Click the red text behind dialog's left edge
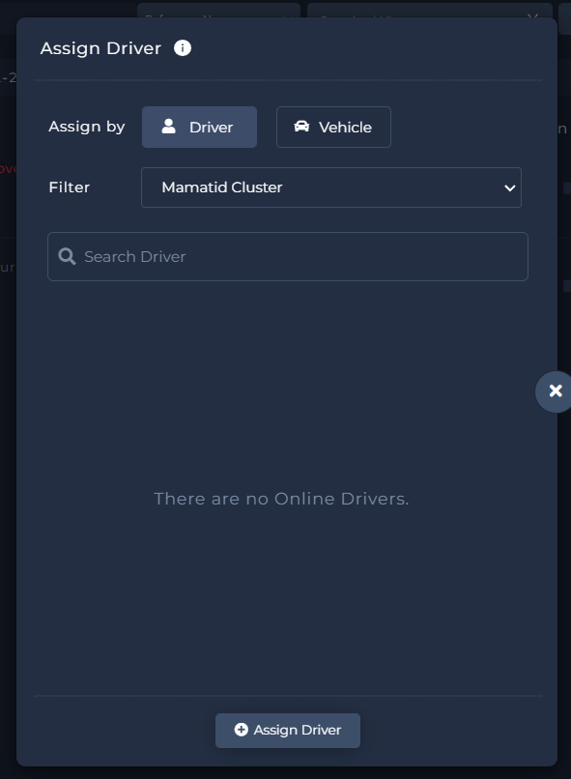 click(8, 168)
